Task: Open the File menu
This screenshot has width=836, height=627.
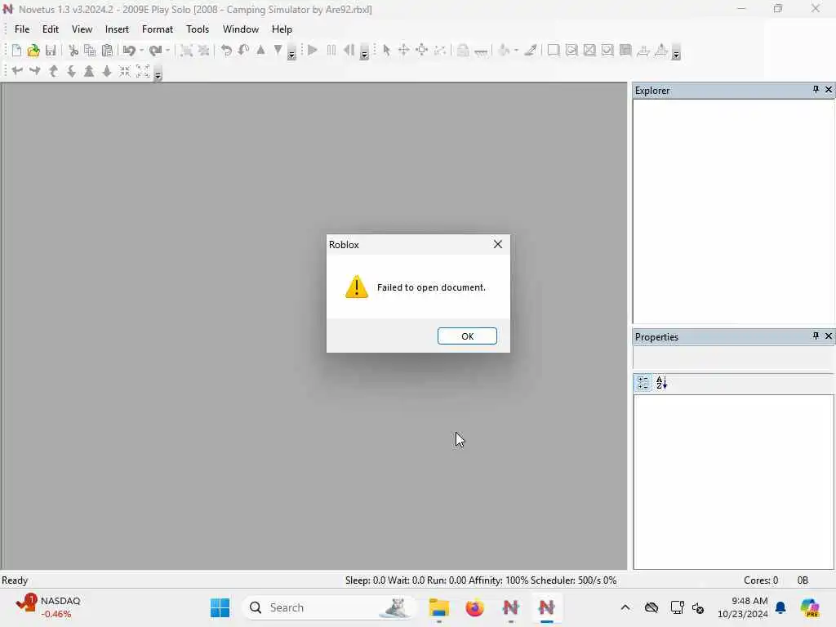Action: pyautogui.click(x=22, y=29)
